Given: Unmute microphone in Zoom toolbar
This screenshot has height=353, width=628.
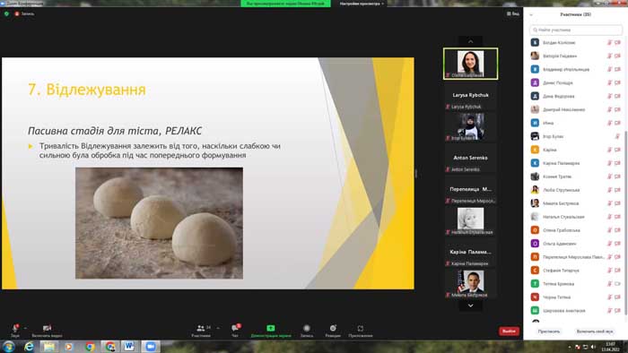Looking at the screenshot, I should tap(15, 328).
